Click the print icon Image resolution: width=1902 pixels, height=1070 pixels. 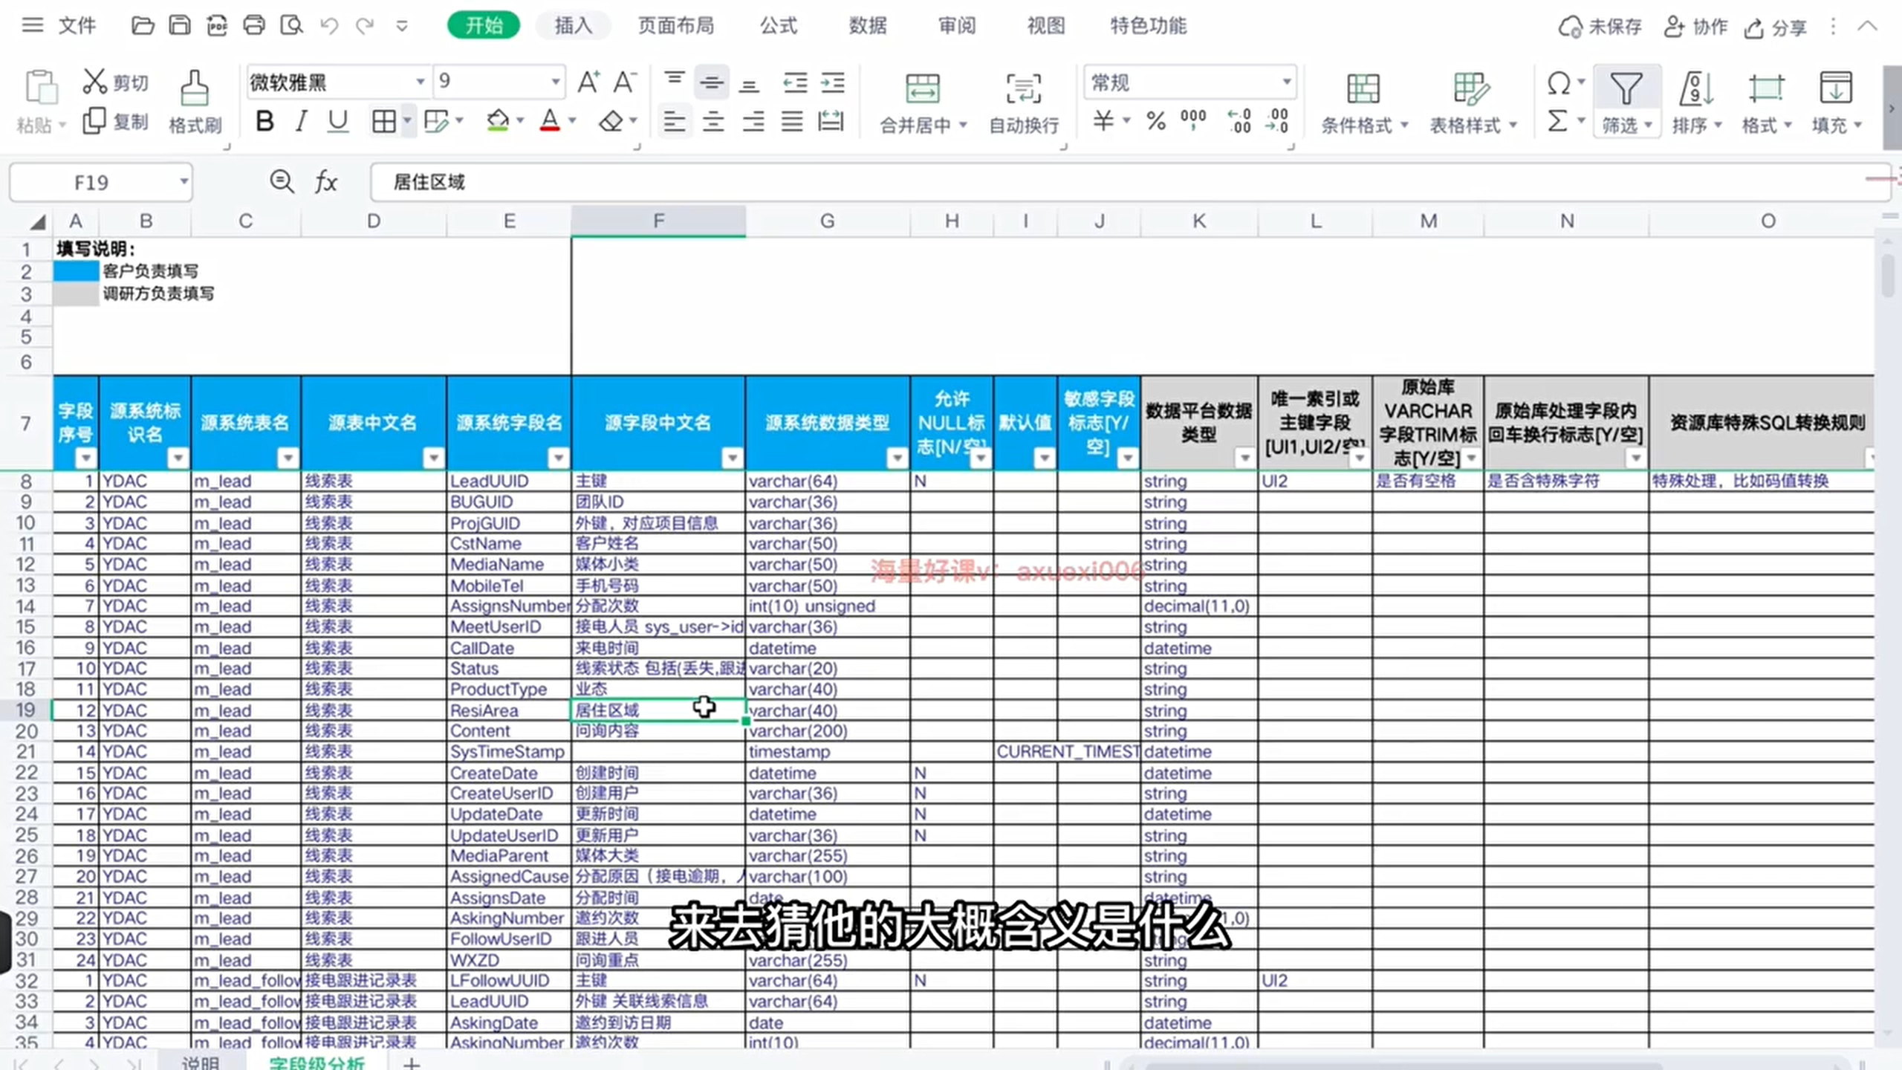(x=254, y=26)
